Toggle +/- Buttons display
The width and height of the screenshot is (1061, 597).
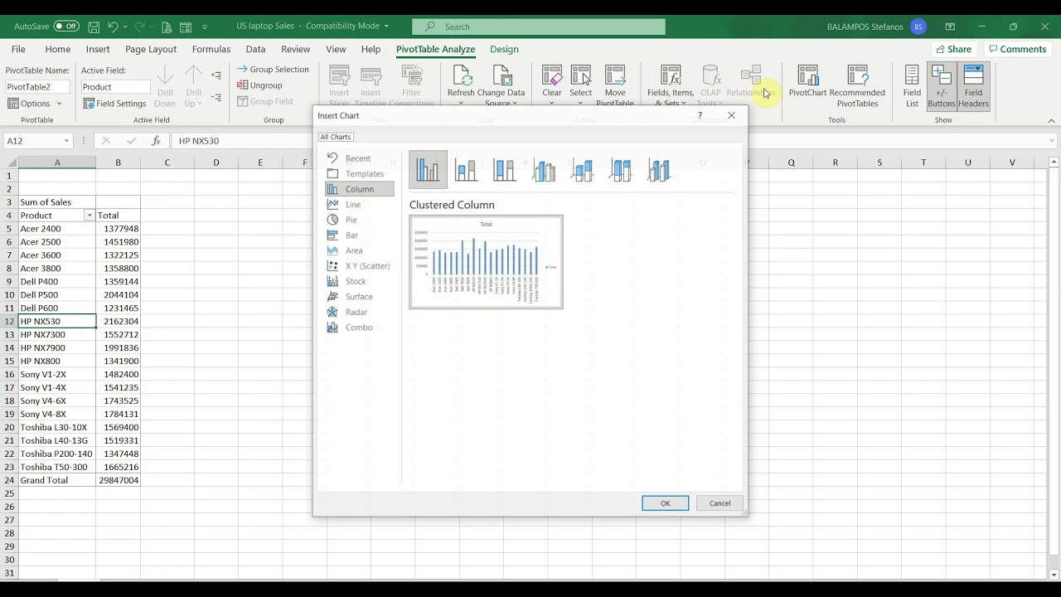[x=942, y=85]
